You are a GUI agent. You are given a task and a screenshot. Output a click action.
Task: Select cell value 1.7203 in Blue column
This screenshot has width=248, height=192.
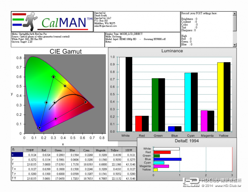72,178
